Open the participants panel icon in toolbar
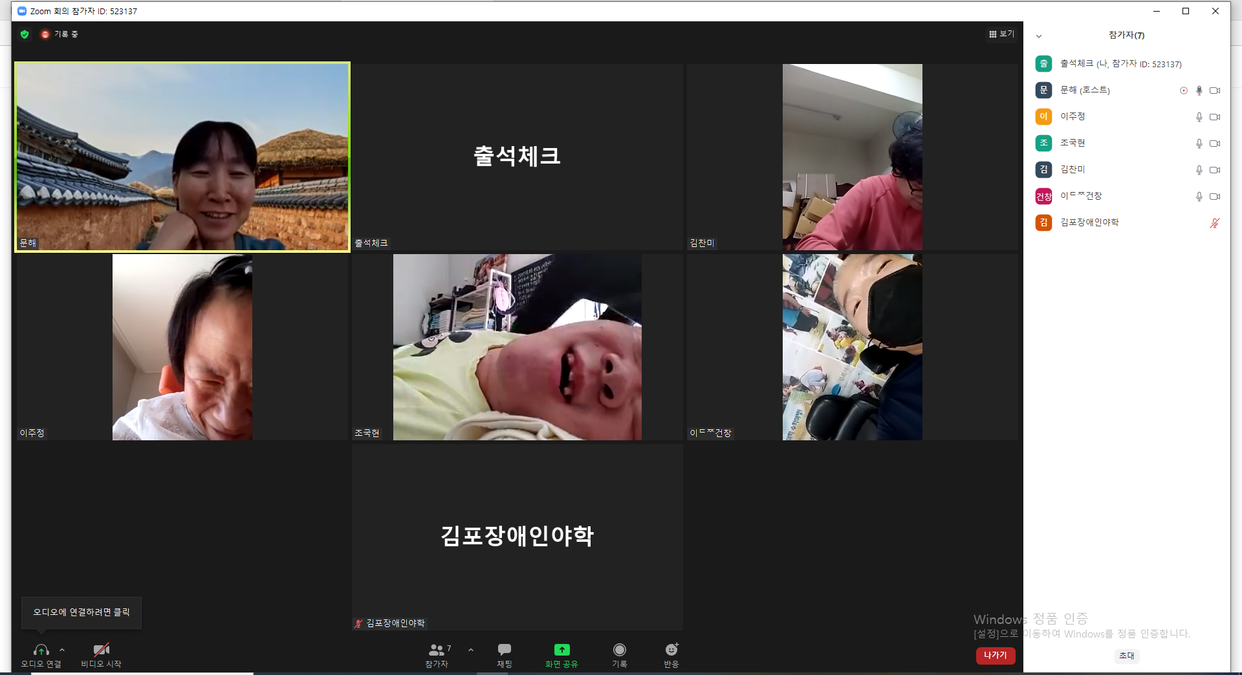Image resolution: width=1242 pixels, height=675 pixels. (437, 649)
